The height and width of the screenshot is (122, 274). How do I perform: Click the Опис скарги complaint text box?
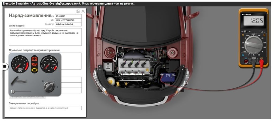click(x=45, y=37)
